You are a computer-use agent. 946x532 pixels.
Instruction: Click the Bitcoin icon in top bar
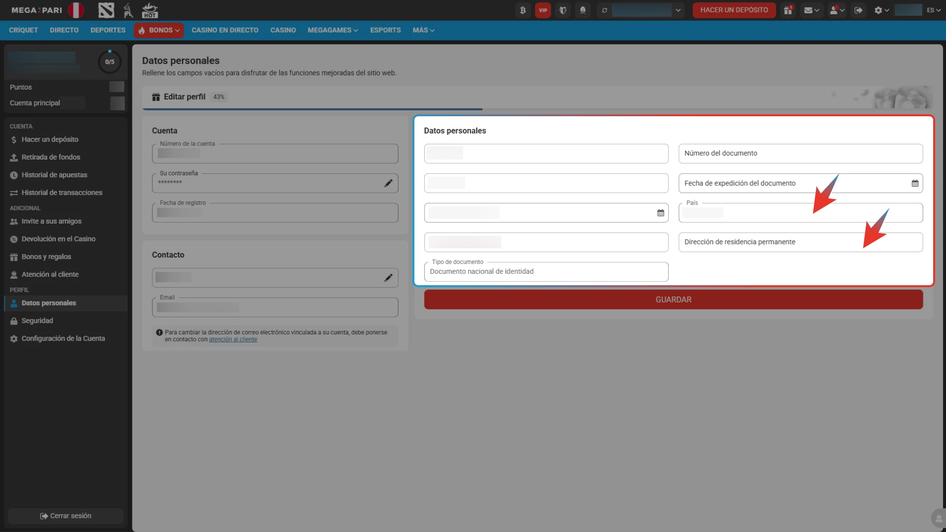click(523, 10)
